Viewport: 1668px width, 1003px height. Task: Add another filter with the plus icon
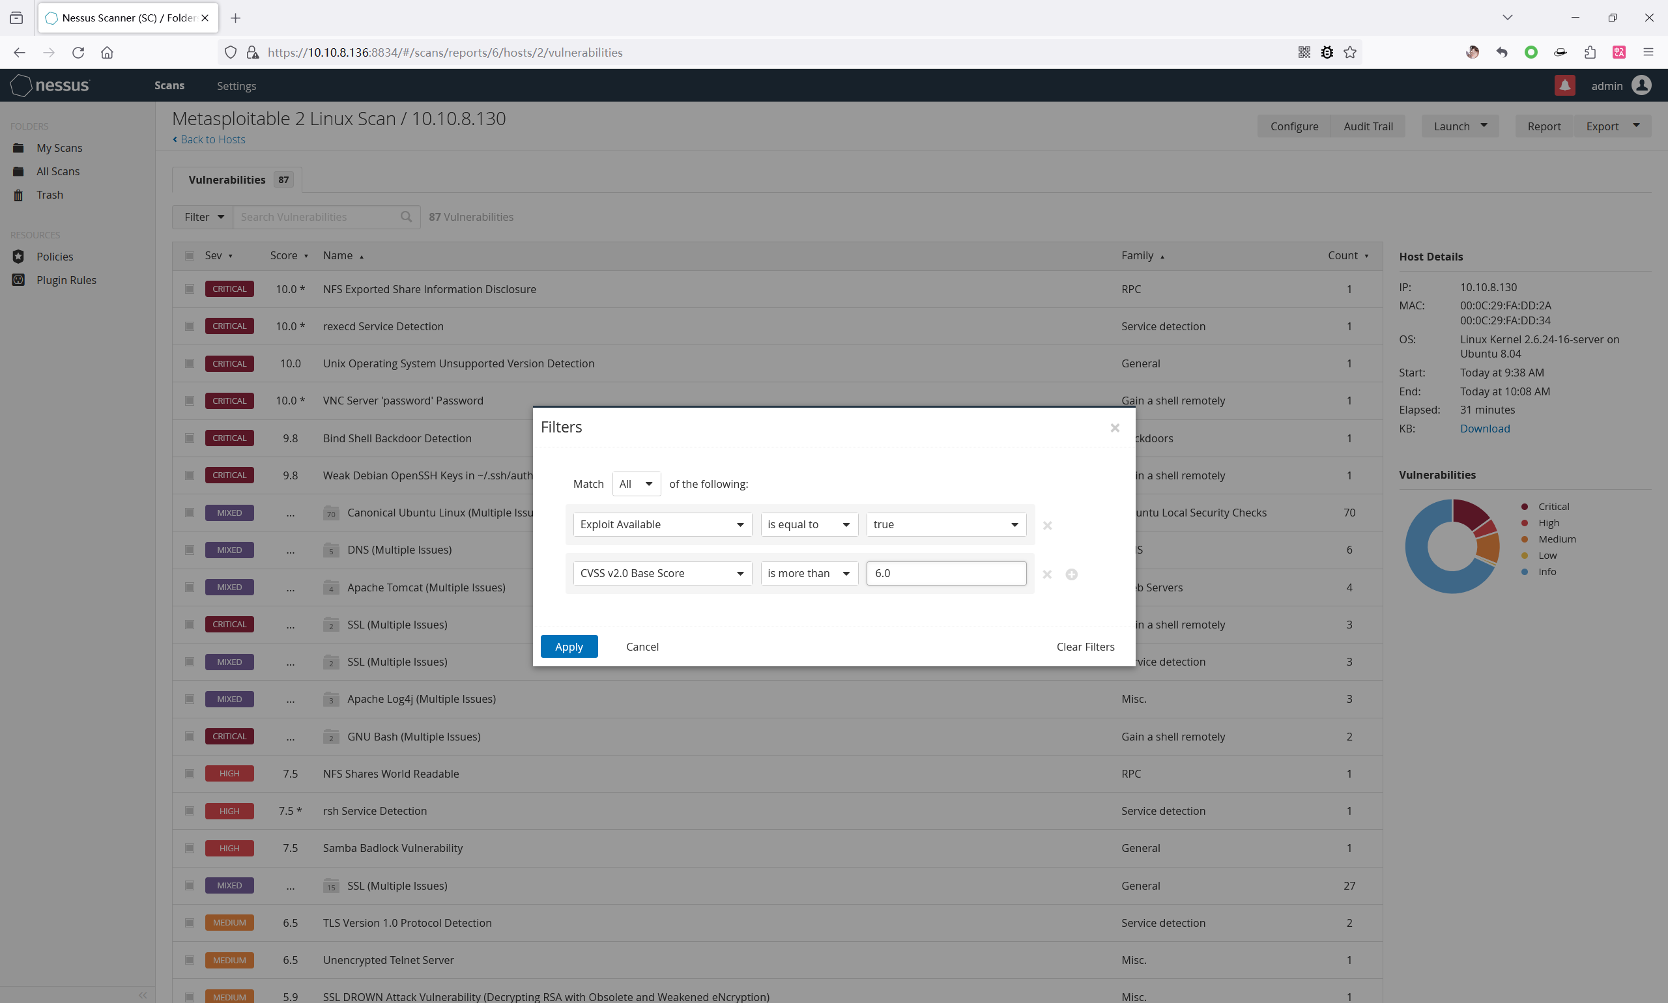click(x=1072, y=574)
